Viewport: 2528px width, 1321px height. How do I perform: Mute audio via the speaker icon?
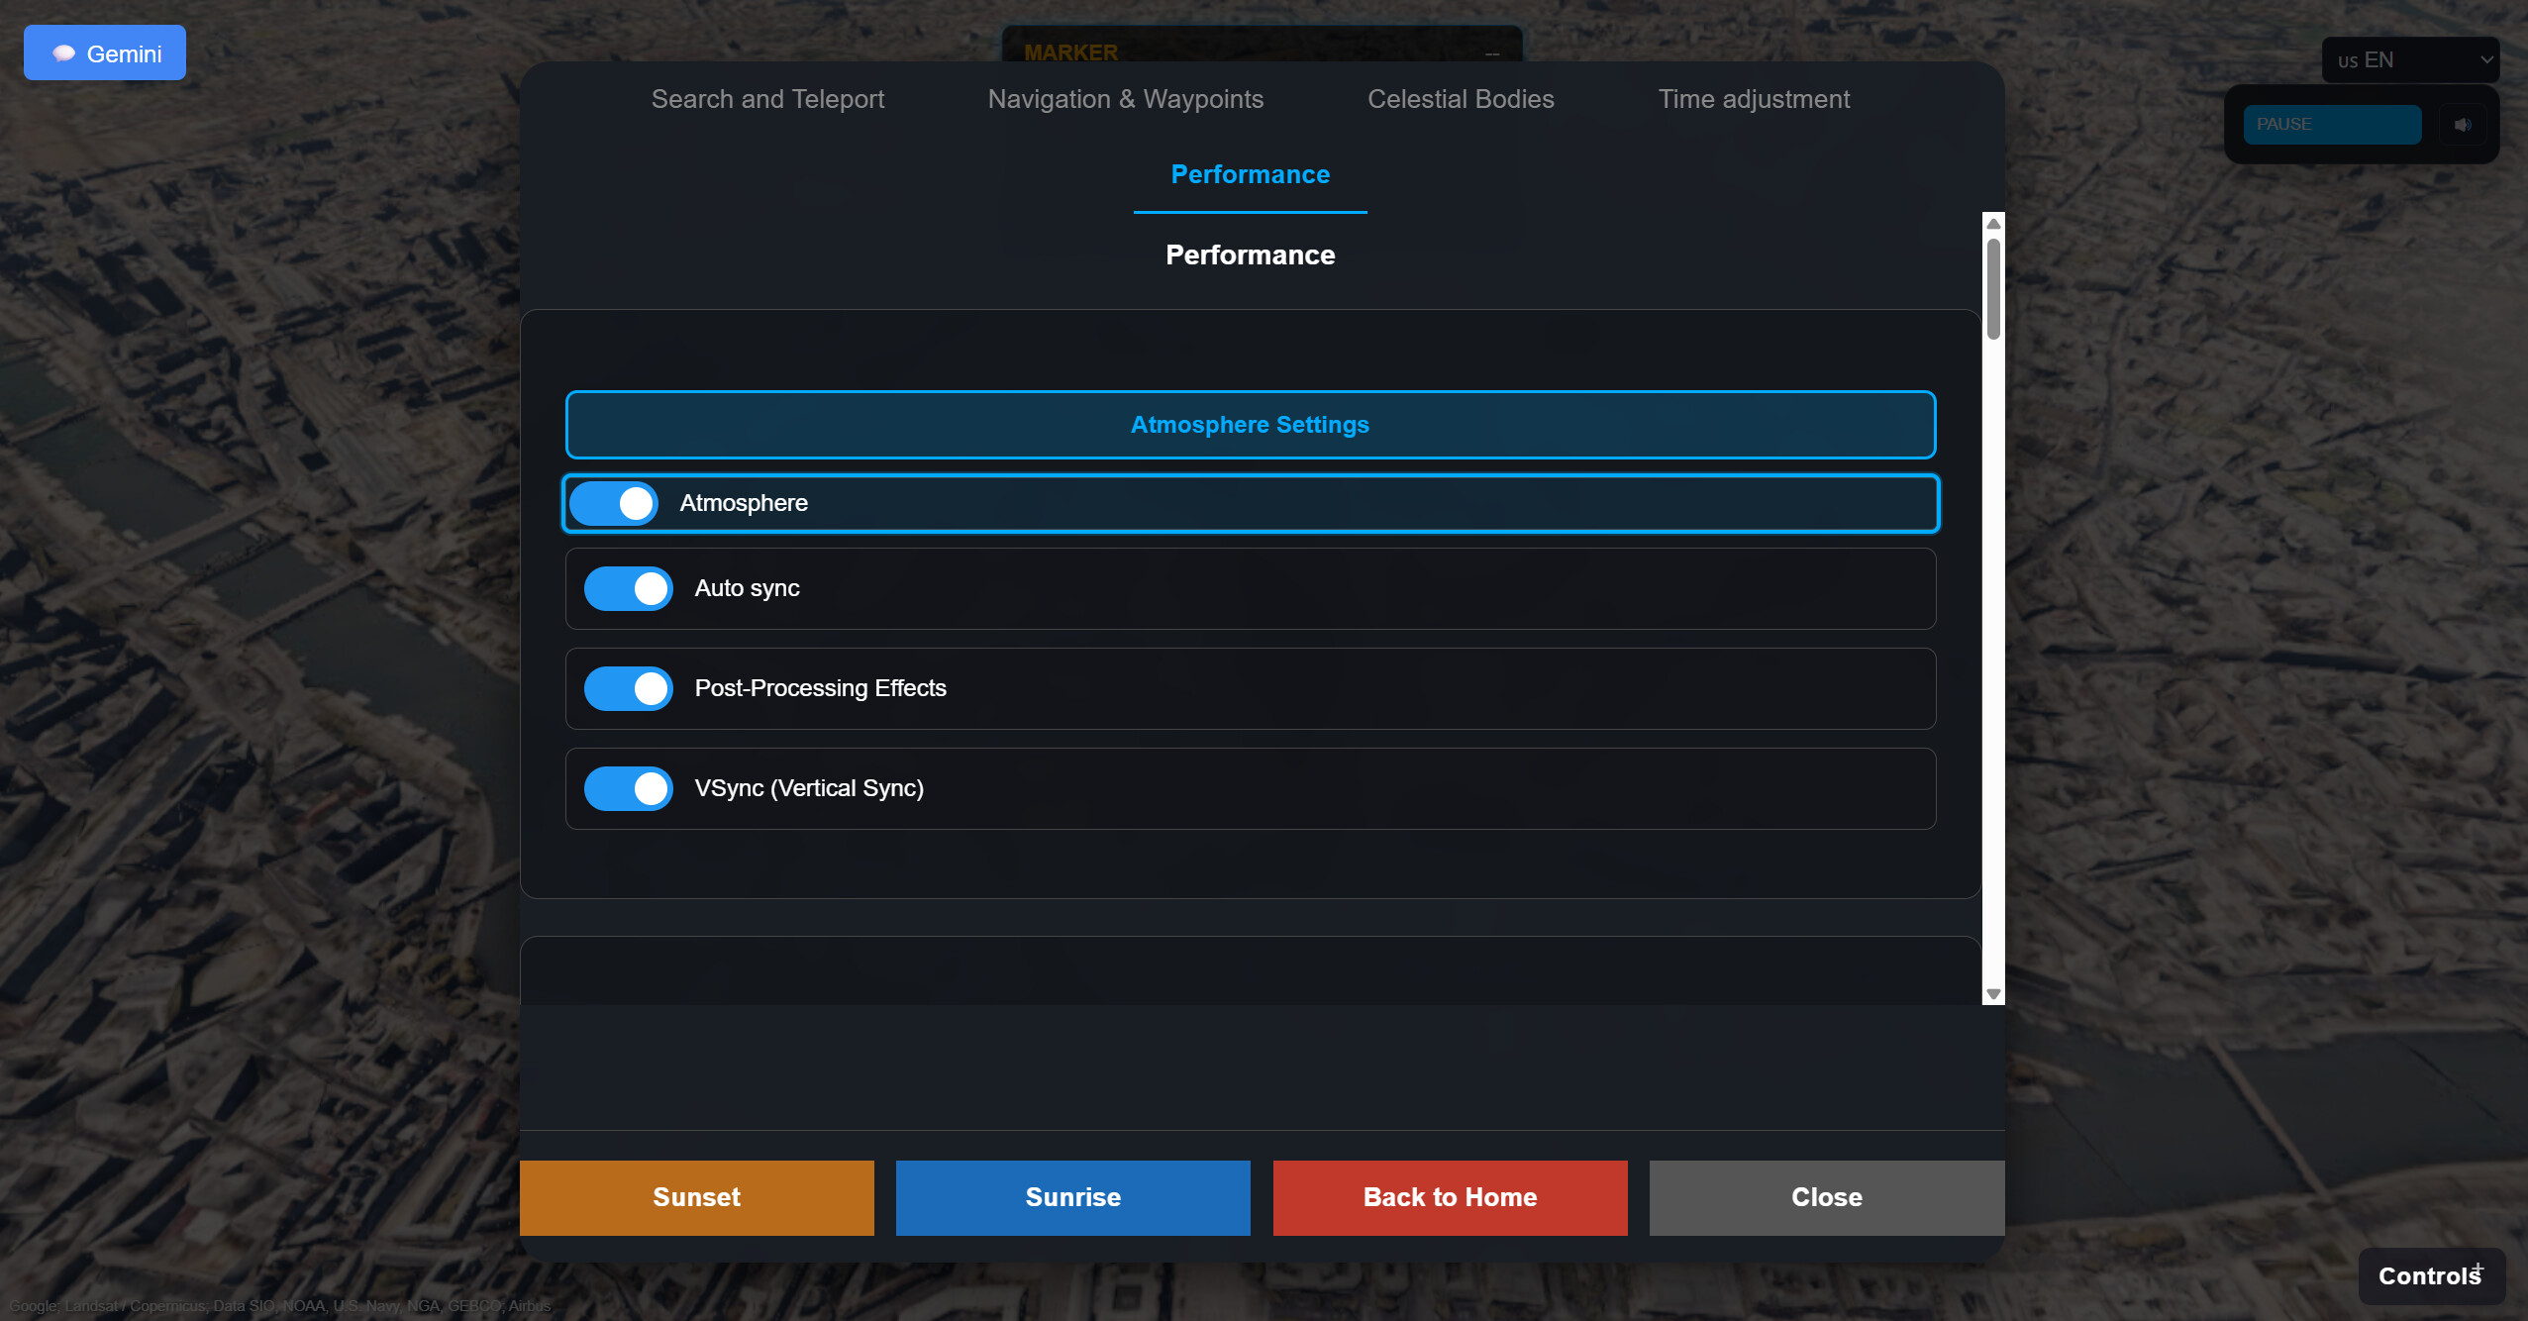click(2465, 124)
